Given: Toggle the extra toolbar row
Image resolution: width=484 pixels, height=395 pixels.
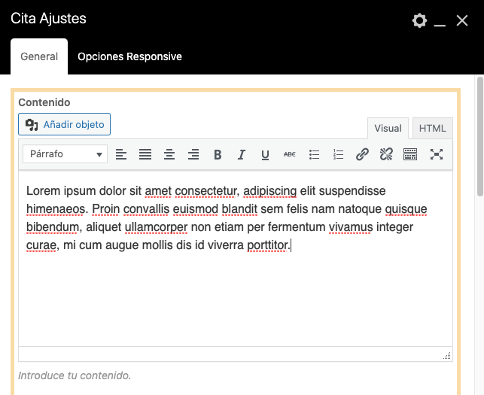Looking at the screenshot, I should [x=410, y=154].
